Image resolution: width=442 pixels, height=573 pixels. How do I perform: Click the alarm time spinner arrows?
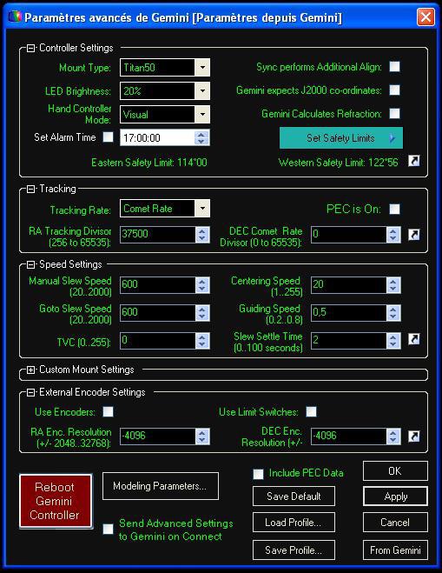(201, 137)
